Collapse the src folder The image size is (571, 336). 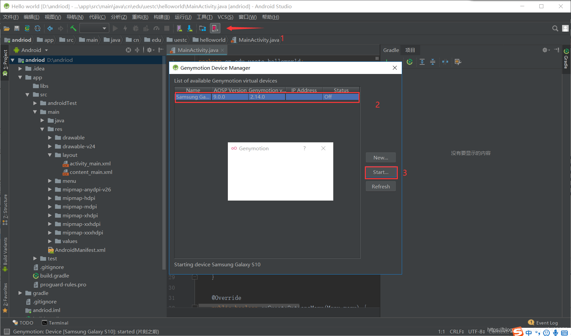(x=27, y=95)
